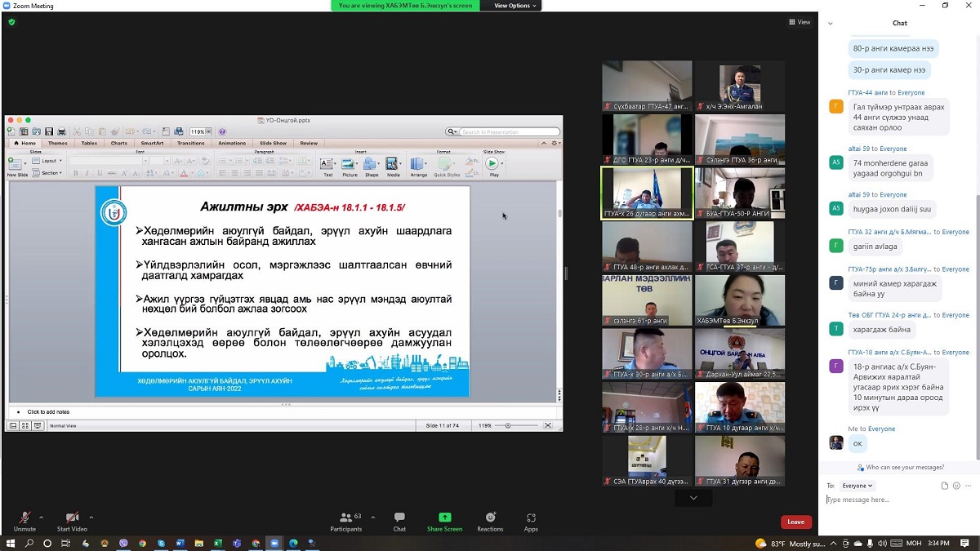The height and width of the screenshot is (551, 980).
Task: Click the emoji icon in chat box
Action: 956,486
